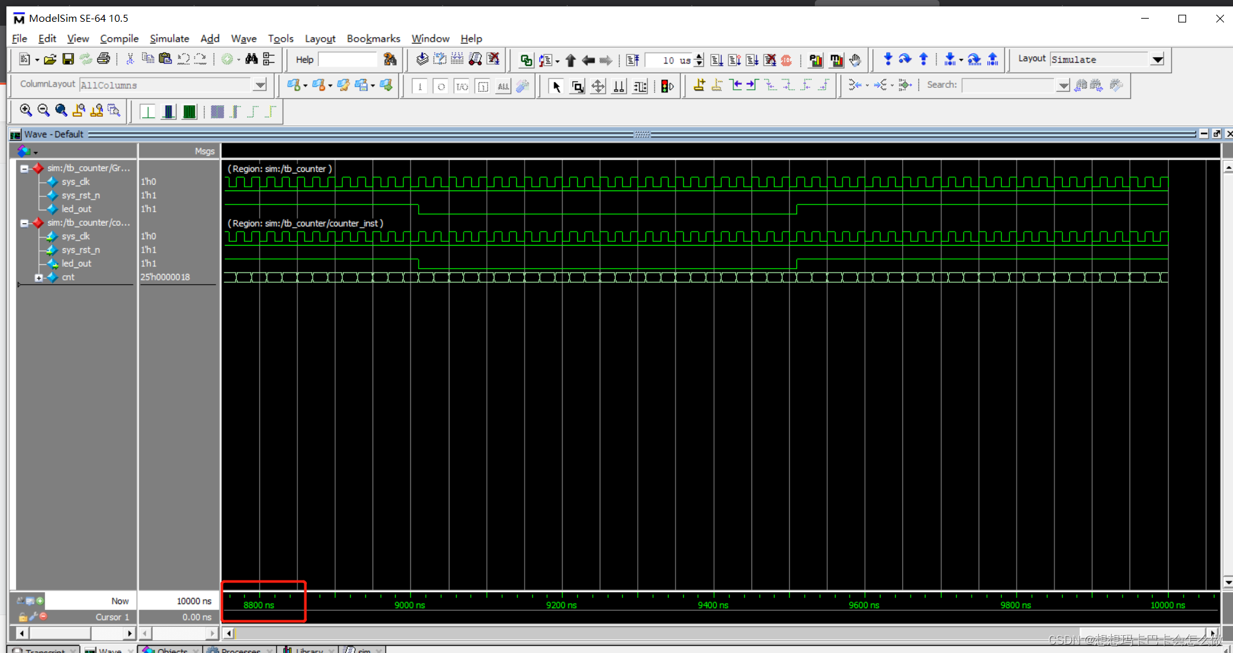Click the Find Next Transition icon
The width and height of the screenshot is (1233, 653).
(753, 85)
